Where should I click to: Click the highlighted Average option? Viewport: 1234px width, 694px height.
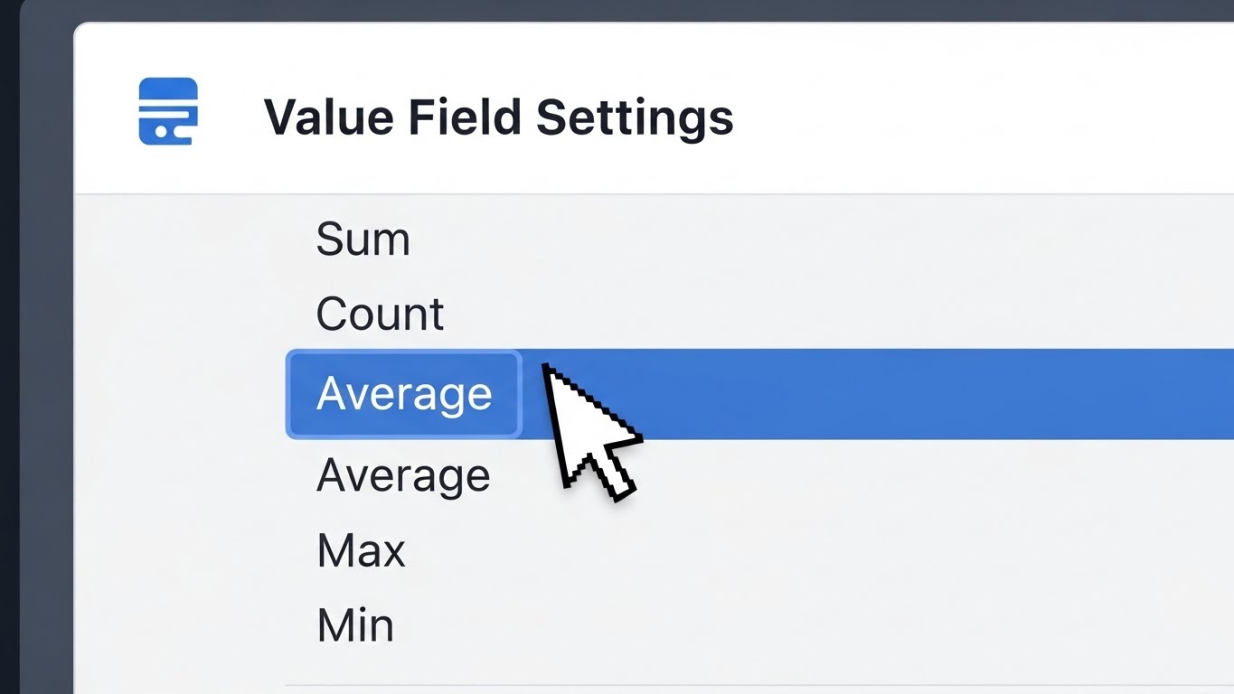[x=404, y=394]
